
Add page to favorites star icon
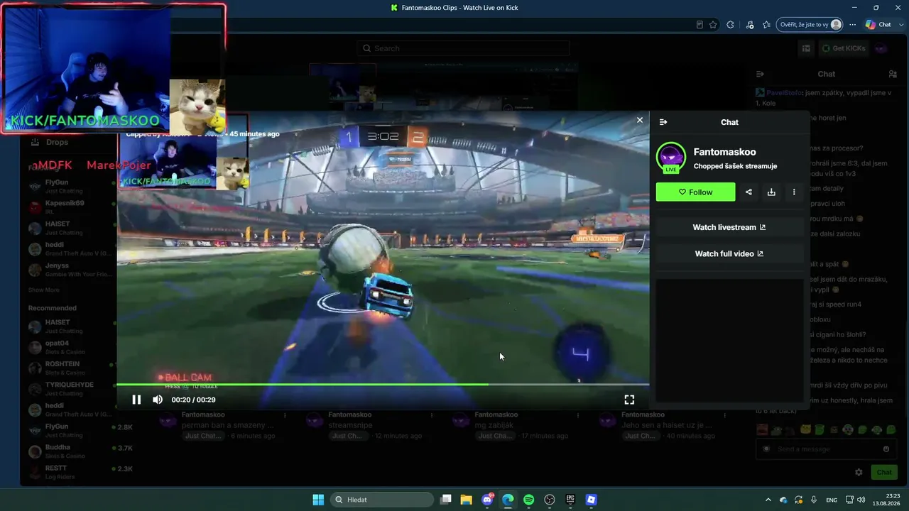coord(713,25)
